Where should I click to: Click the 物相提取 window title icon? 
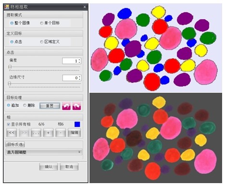[x=7, y=7]
